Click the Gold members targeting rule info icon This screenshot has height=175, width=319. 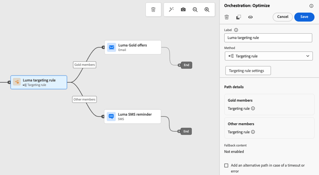(253, 108)
